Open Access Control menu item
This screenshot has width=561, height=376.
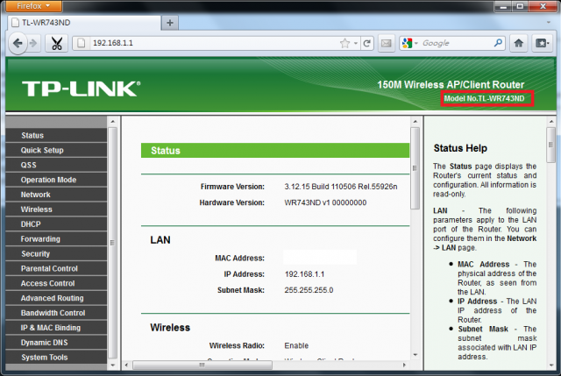click(56, 283)
